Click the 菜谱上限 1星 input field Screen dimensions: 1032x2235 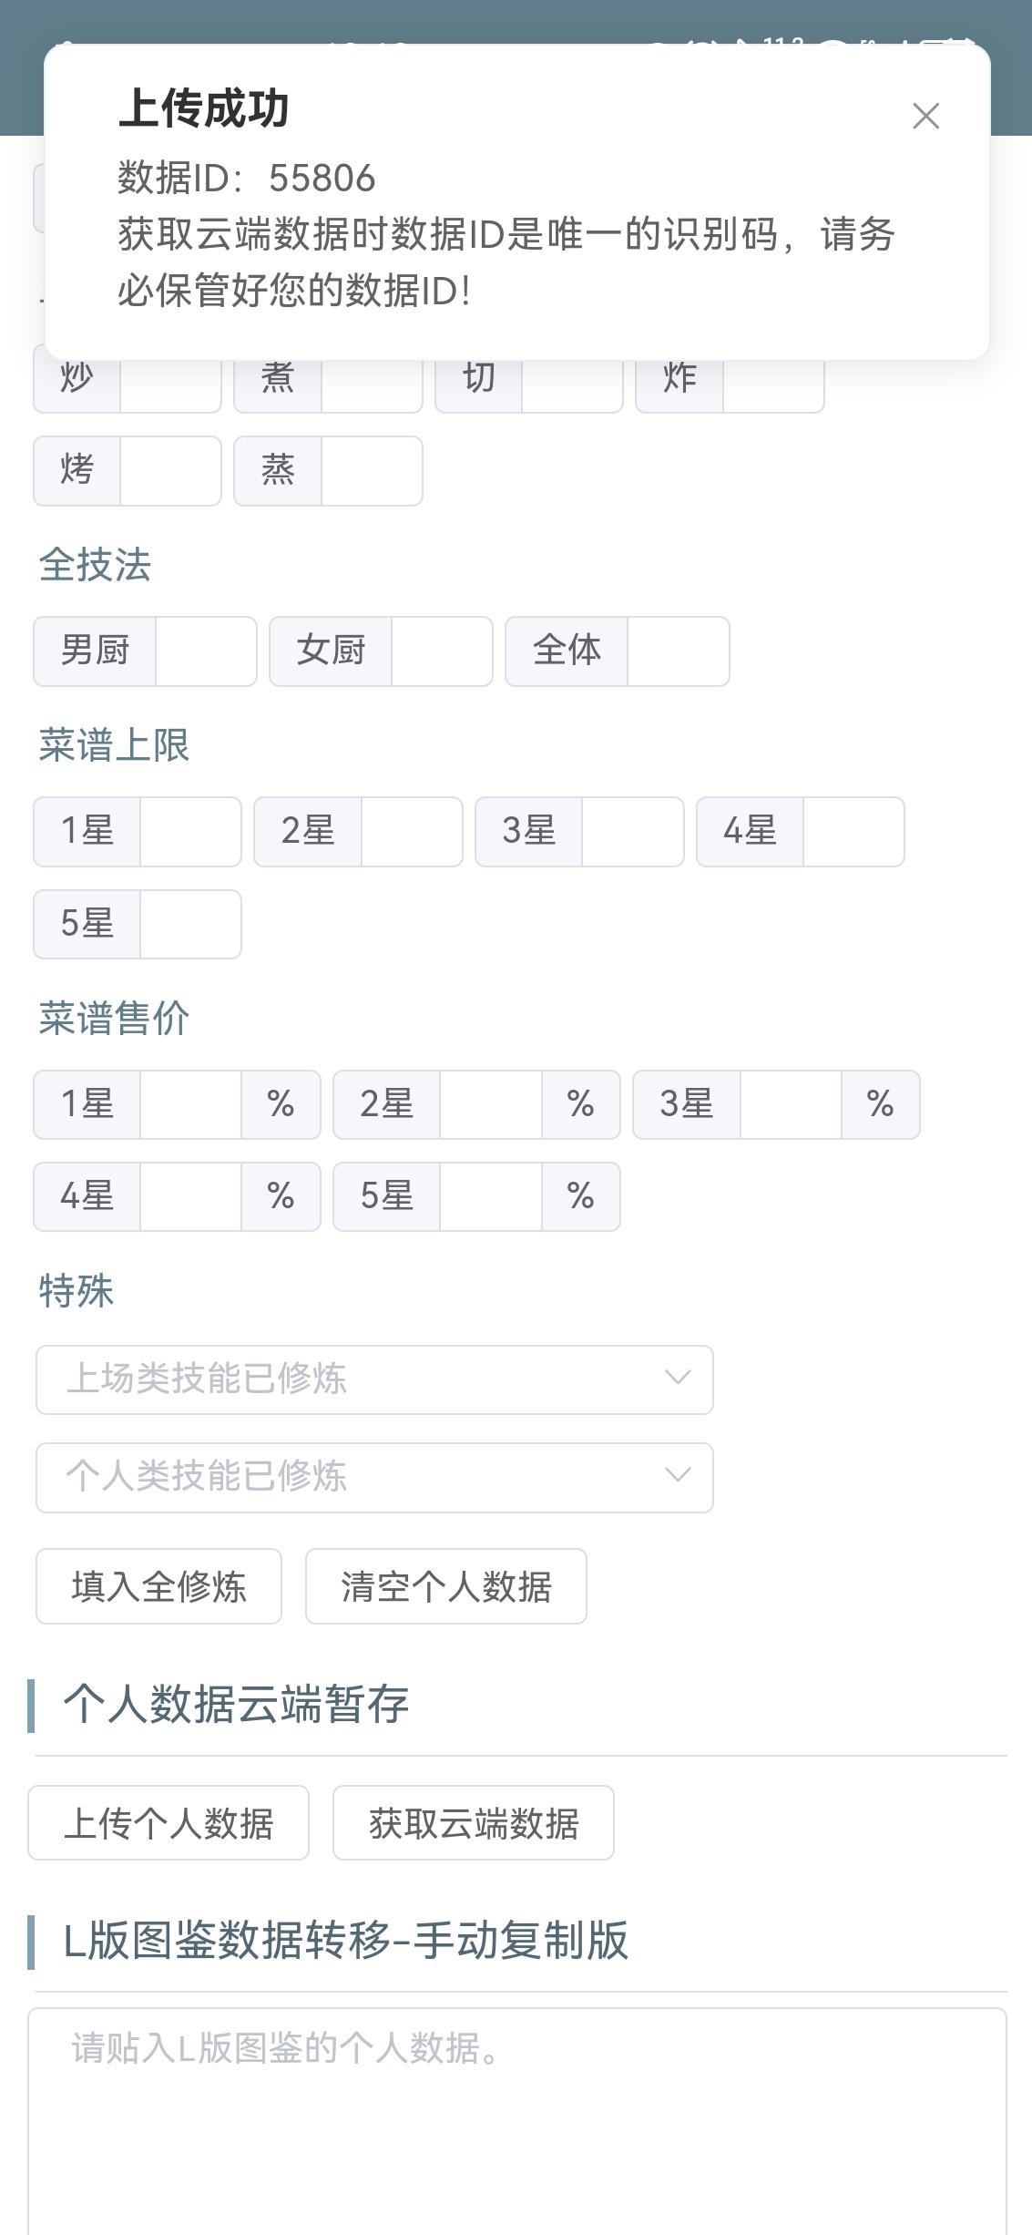click(190, 832)
